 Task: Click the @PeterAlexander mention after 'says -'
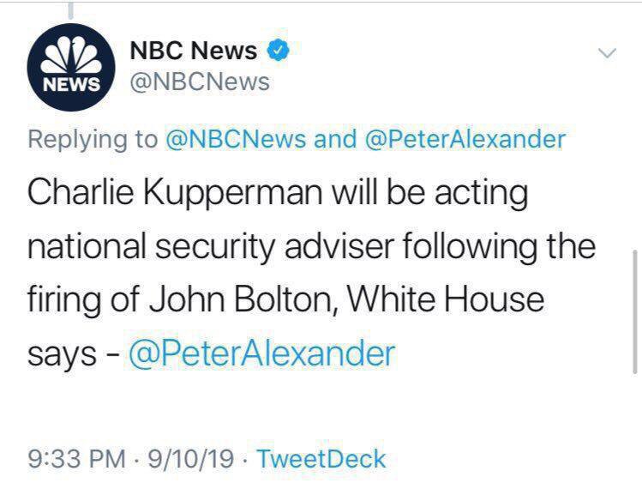coord(261,353)
